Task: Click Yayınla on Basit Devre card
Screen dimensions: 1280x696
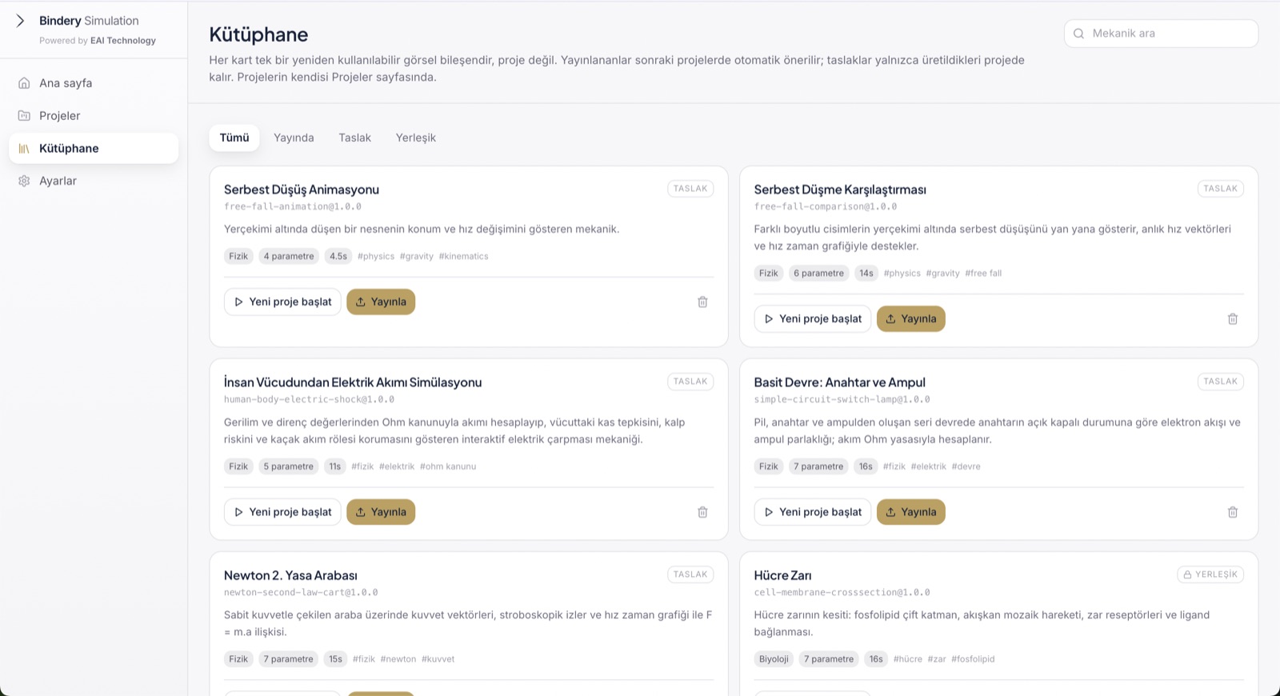Action: (x=911, y=513)
